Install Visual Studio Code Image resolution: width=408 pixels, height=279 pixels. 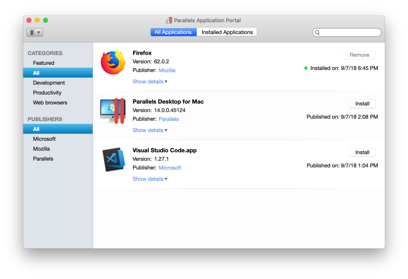pyautogui.click(x=362, y=152)
